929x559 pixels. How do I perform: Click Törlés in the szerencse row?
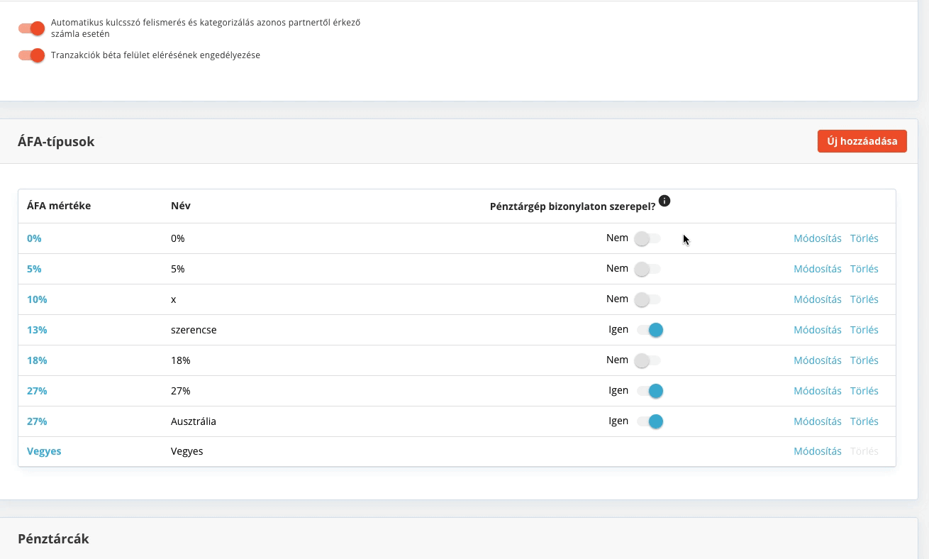[x=864, y=330]
